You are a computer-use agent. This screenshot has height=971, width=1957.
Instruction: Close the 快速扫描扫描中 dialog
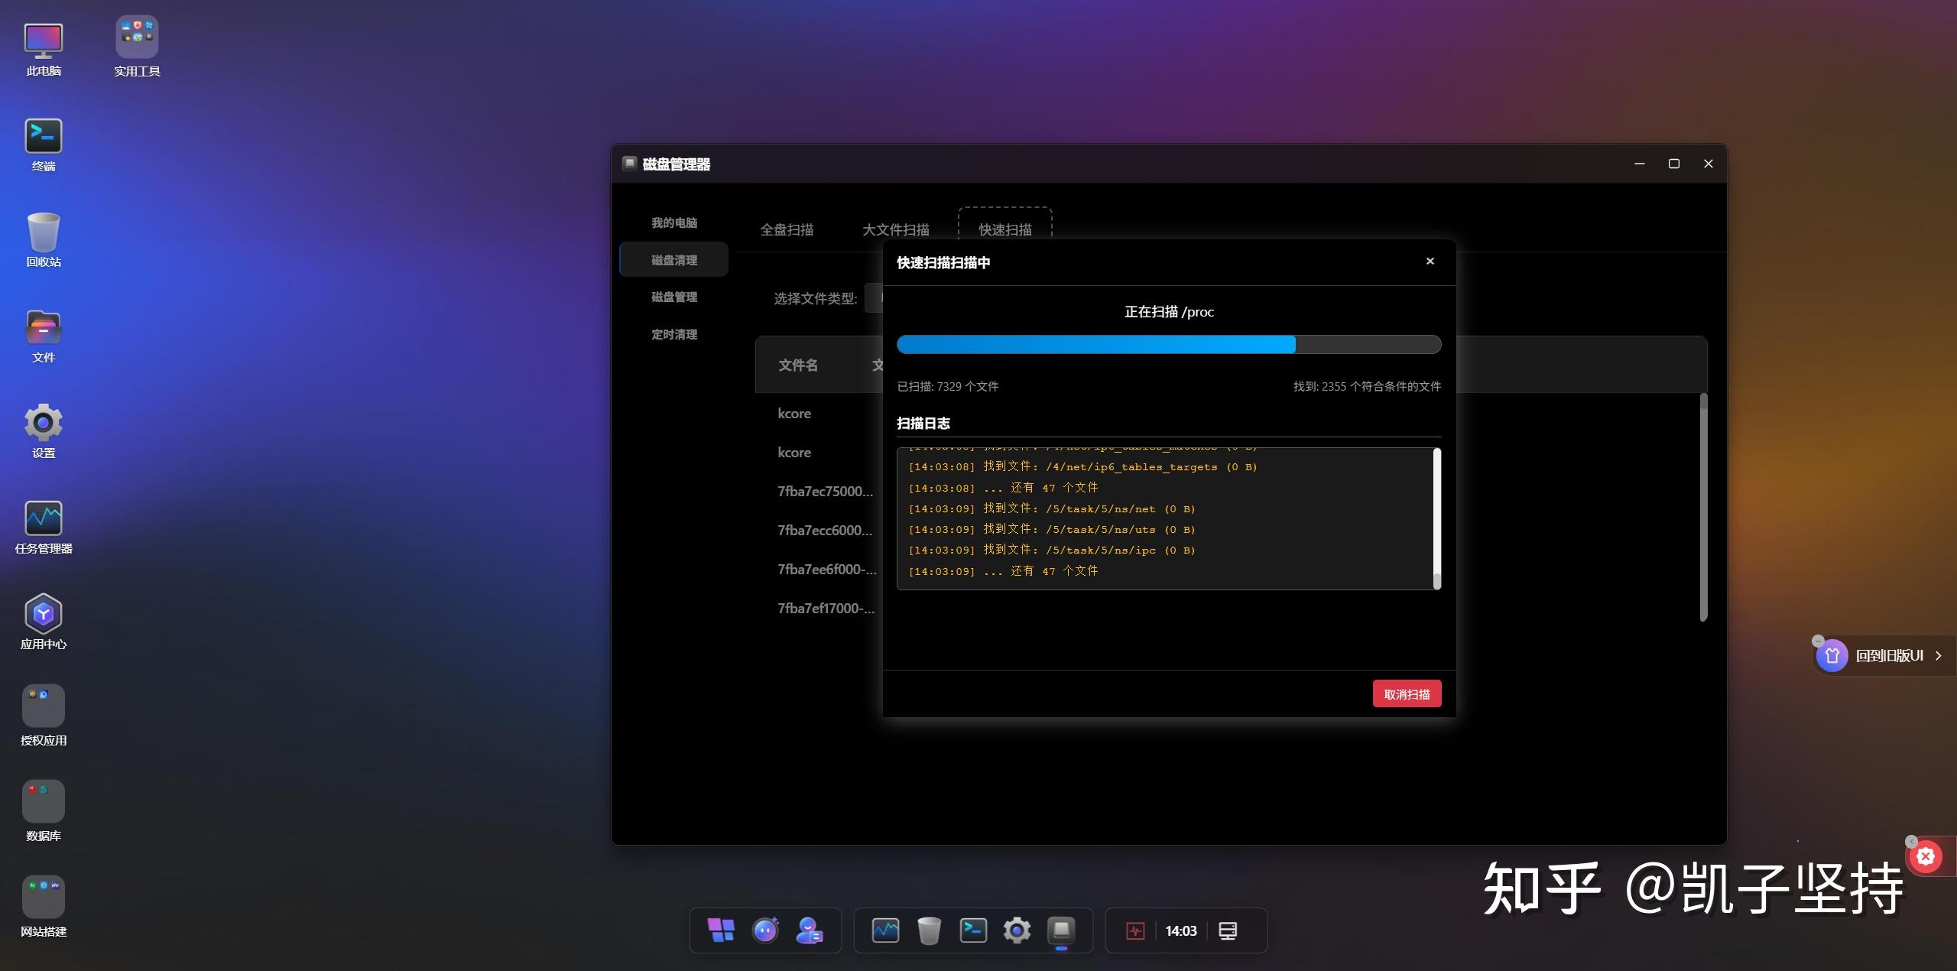pyautogui.click(x=1430, y=261)
